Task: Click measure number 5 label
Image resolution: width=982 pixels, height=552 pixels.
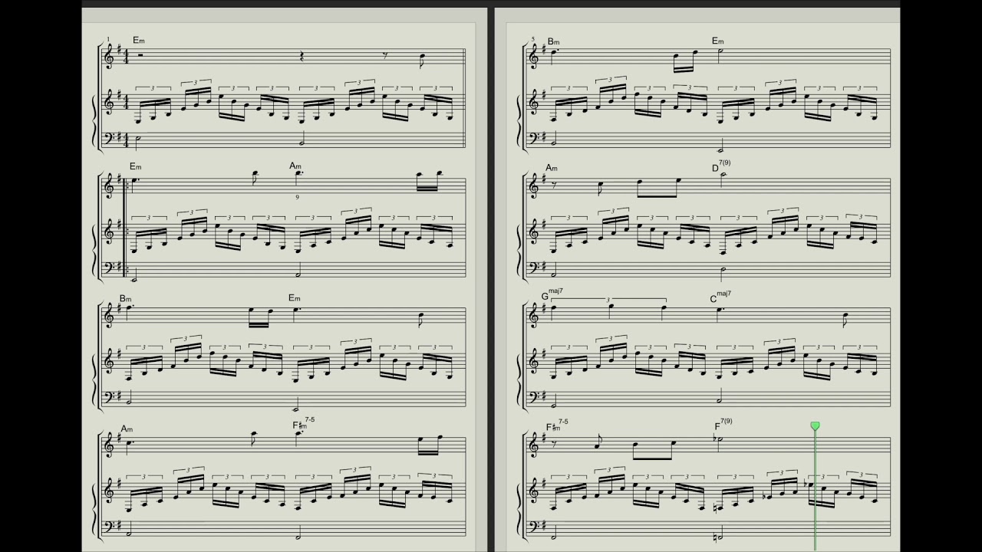Action: click(x=533, y=40)
